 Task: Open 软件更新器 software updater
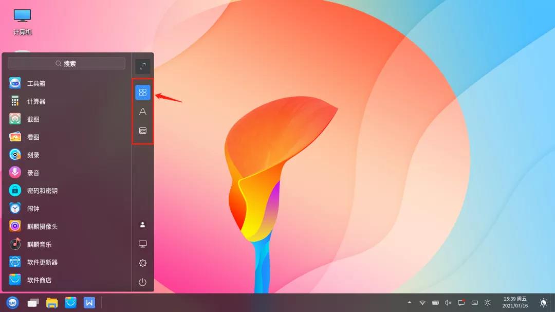42,262
